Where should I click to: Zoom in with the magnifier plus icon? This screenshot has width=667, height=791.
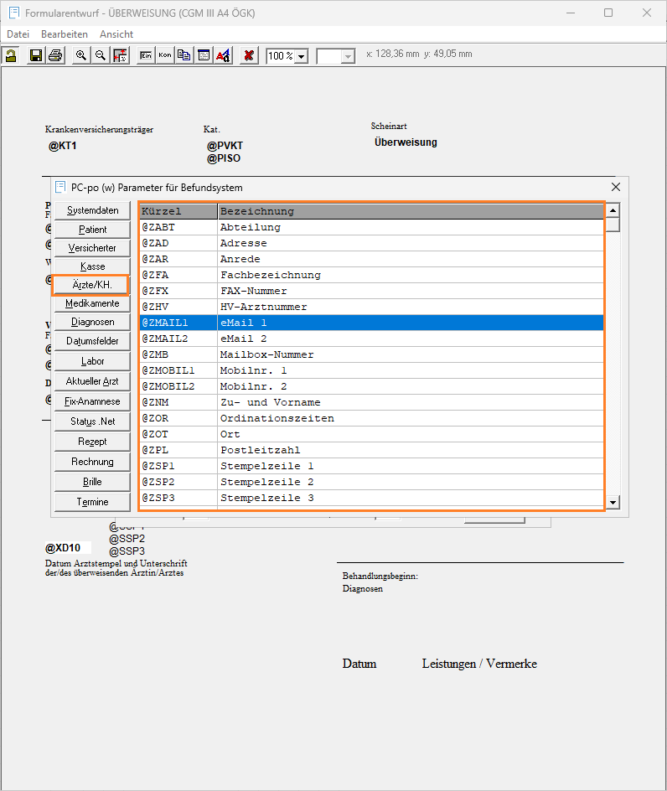coord(81,55)
